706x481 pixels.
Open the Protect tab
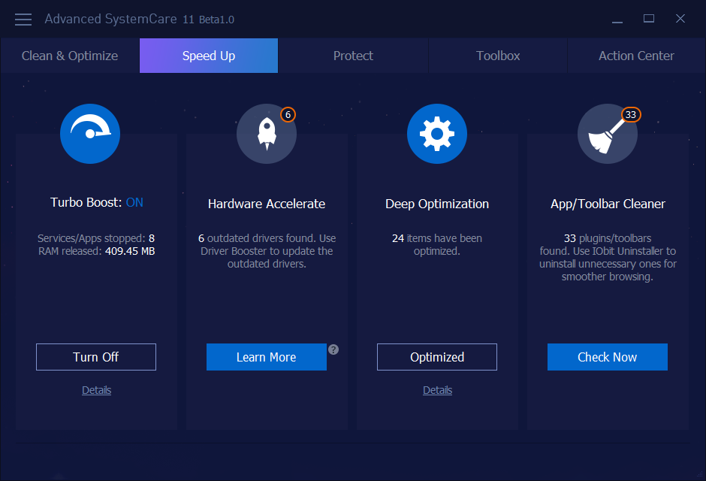pos(353,56)
